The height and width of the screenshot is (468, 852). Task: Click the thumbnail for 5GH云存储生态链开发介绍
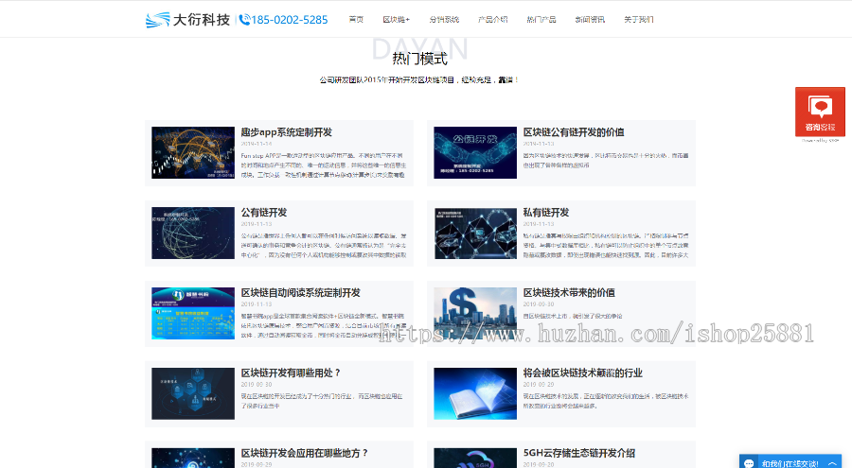click(475, 458)
